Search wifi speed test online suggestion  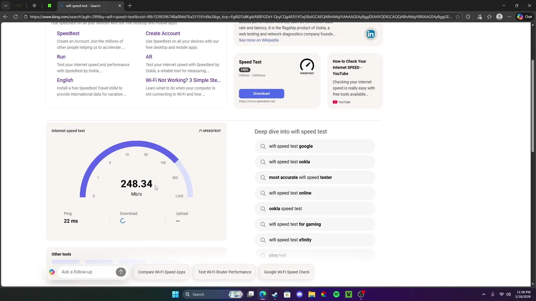tap(314, 193)
